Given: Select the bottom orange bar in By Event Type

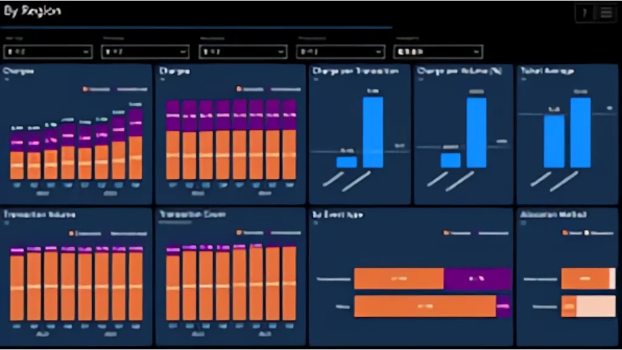Looking at the screenshot, I should click(425, 306).
